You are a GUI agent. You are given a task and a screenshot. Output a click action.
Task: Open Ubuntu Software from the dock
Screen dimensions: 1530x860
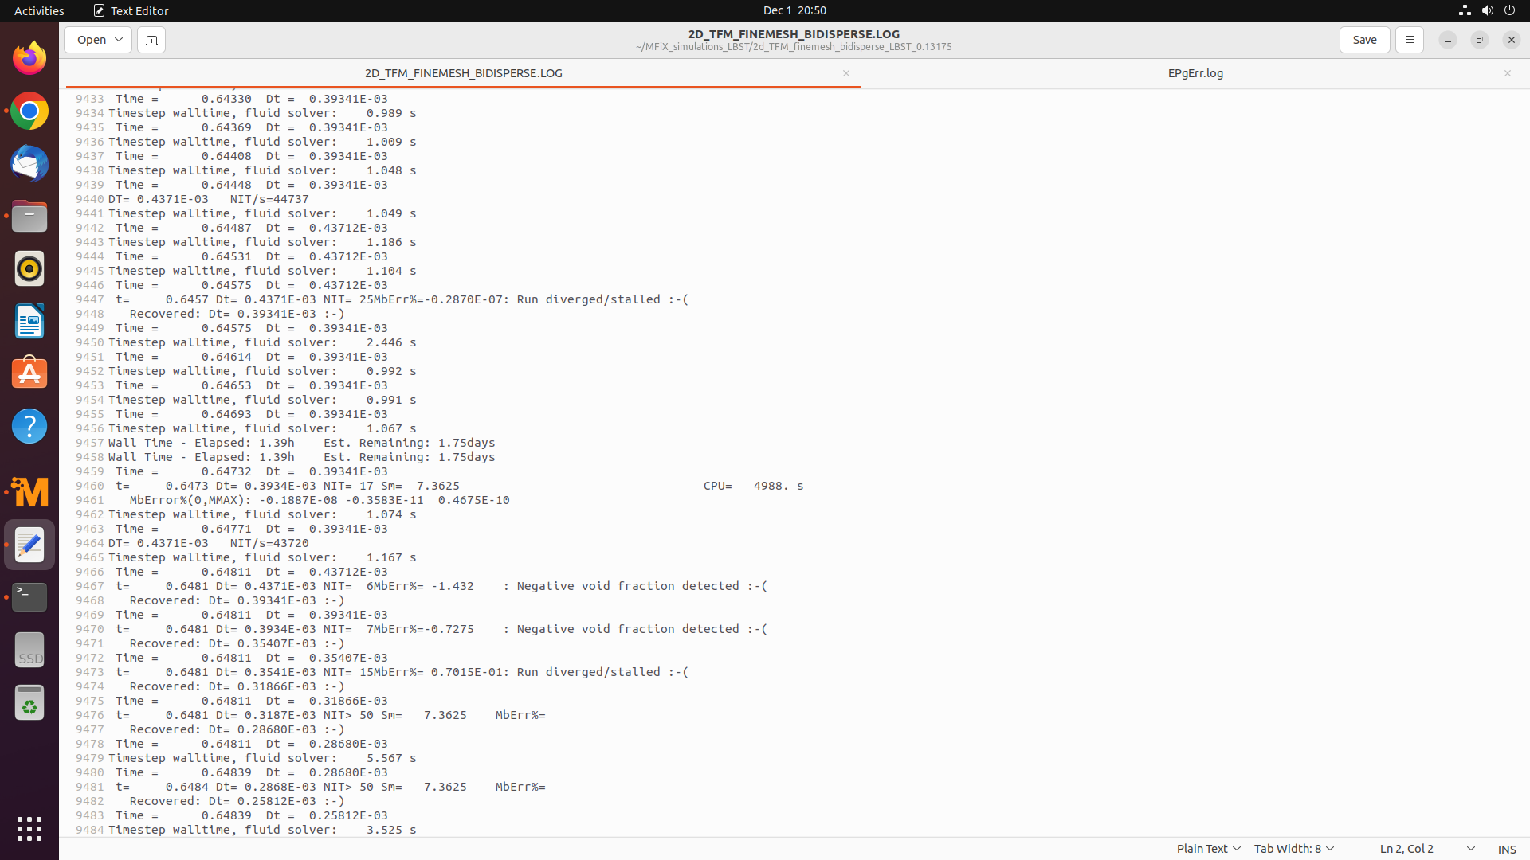point(29,373)
